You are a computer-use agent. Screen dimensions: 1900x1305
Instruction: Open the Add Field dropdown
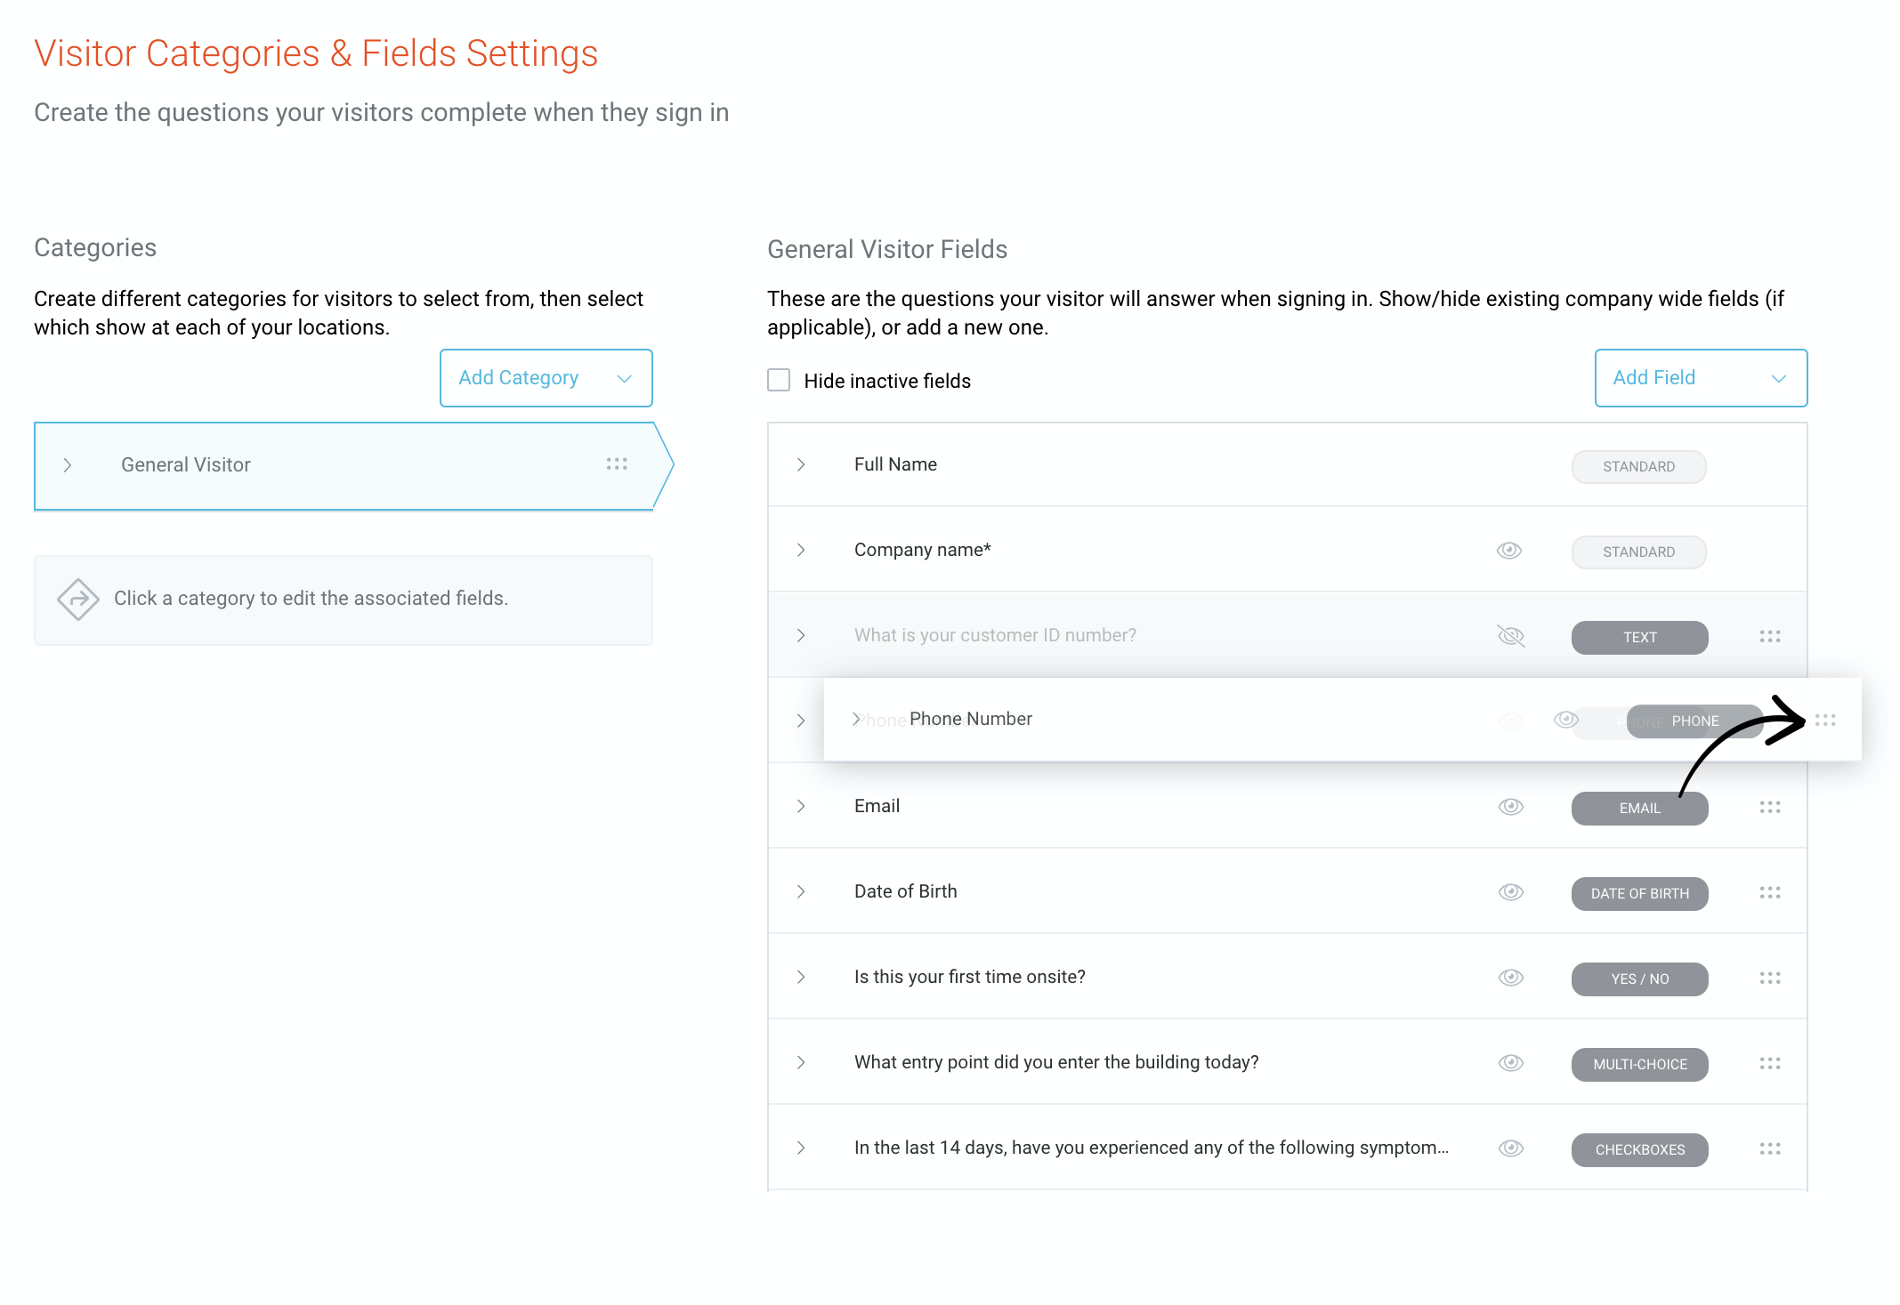coord(1700,378)
